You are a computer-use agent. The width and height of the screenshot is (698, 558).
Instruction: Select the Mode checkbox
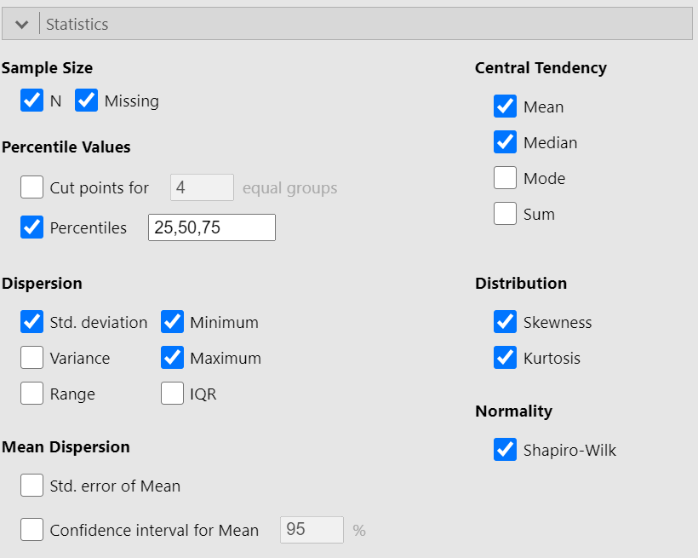(x=506, y=178)
